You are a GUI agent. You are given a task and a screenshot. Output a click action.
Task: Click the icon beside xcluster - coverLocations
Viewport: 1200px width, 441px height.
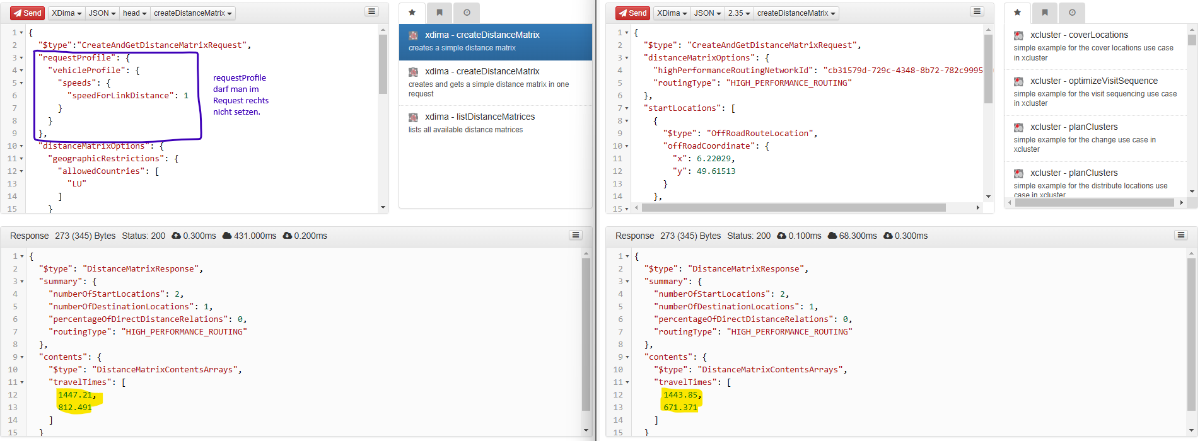point(1018,35)
